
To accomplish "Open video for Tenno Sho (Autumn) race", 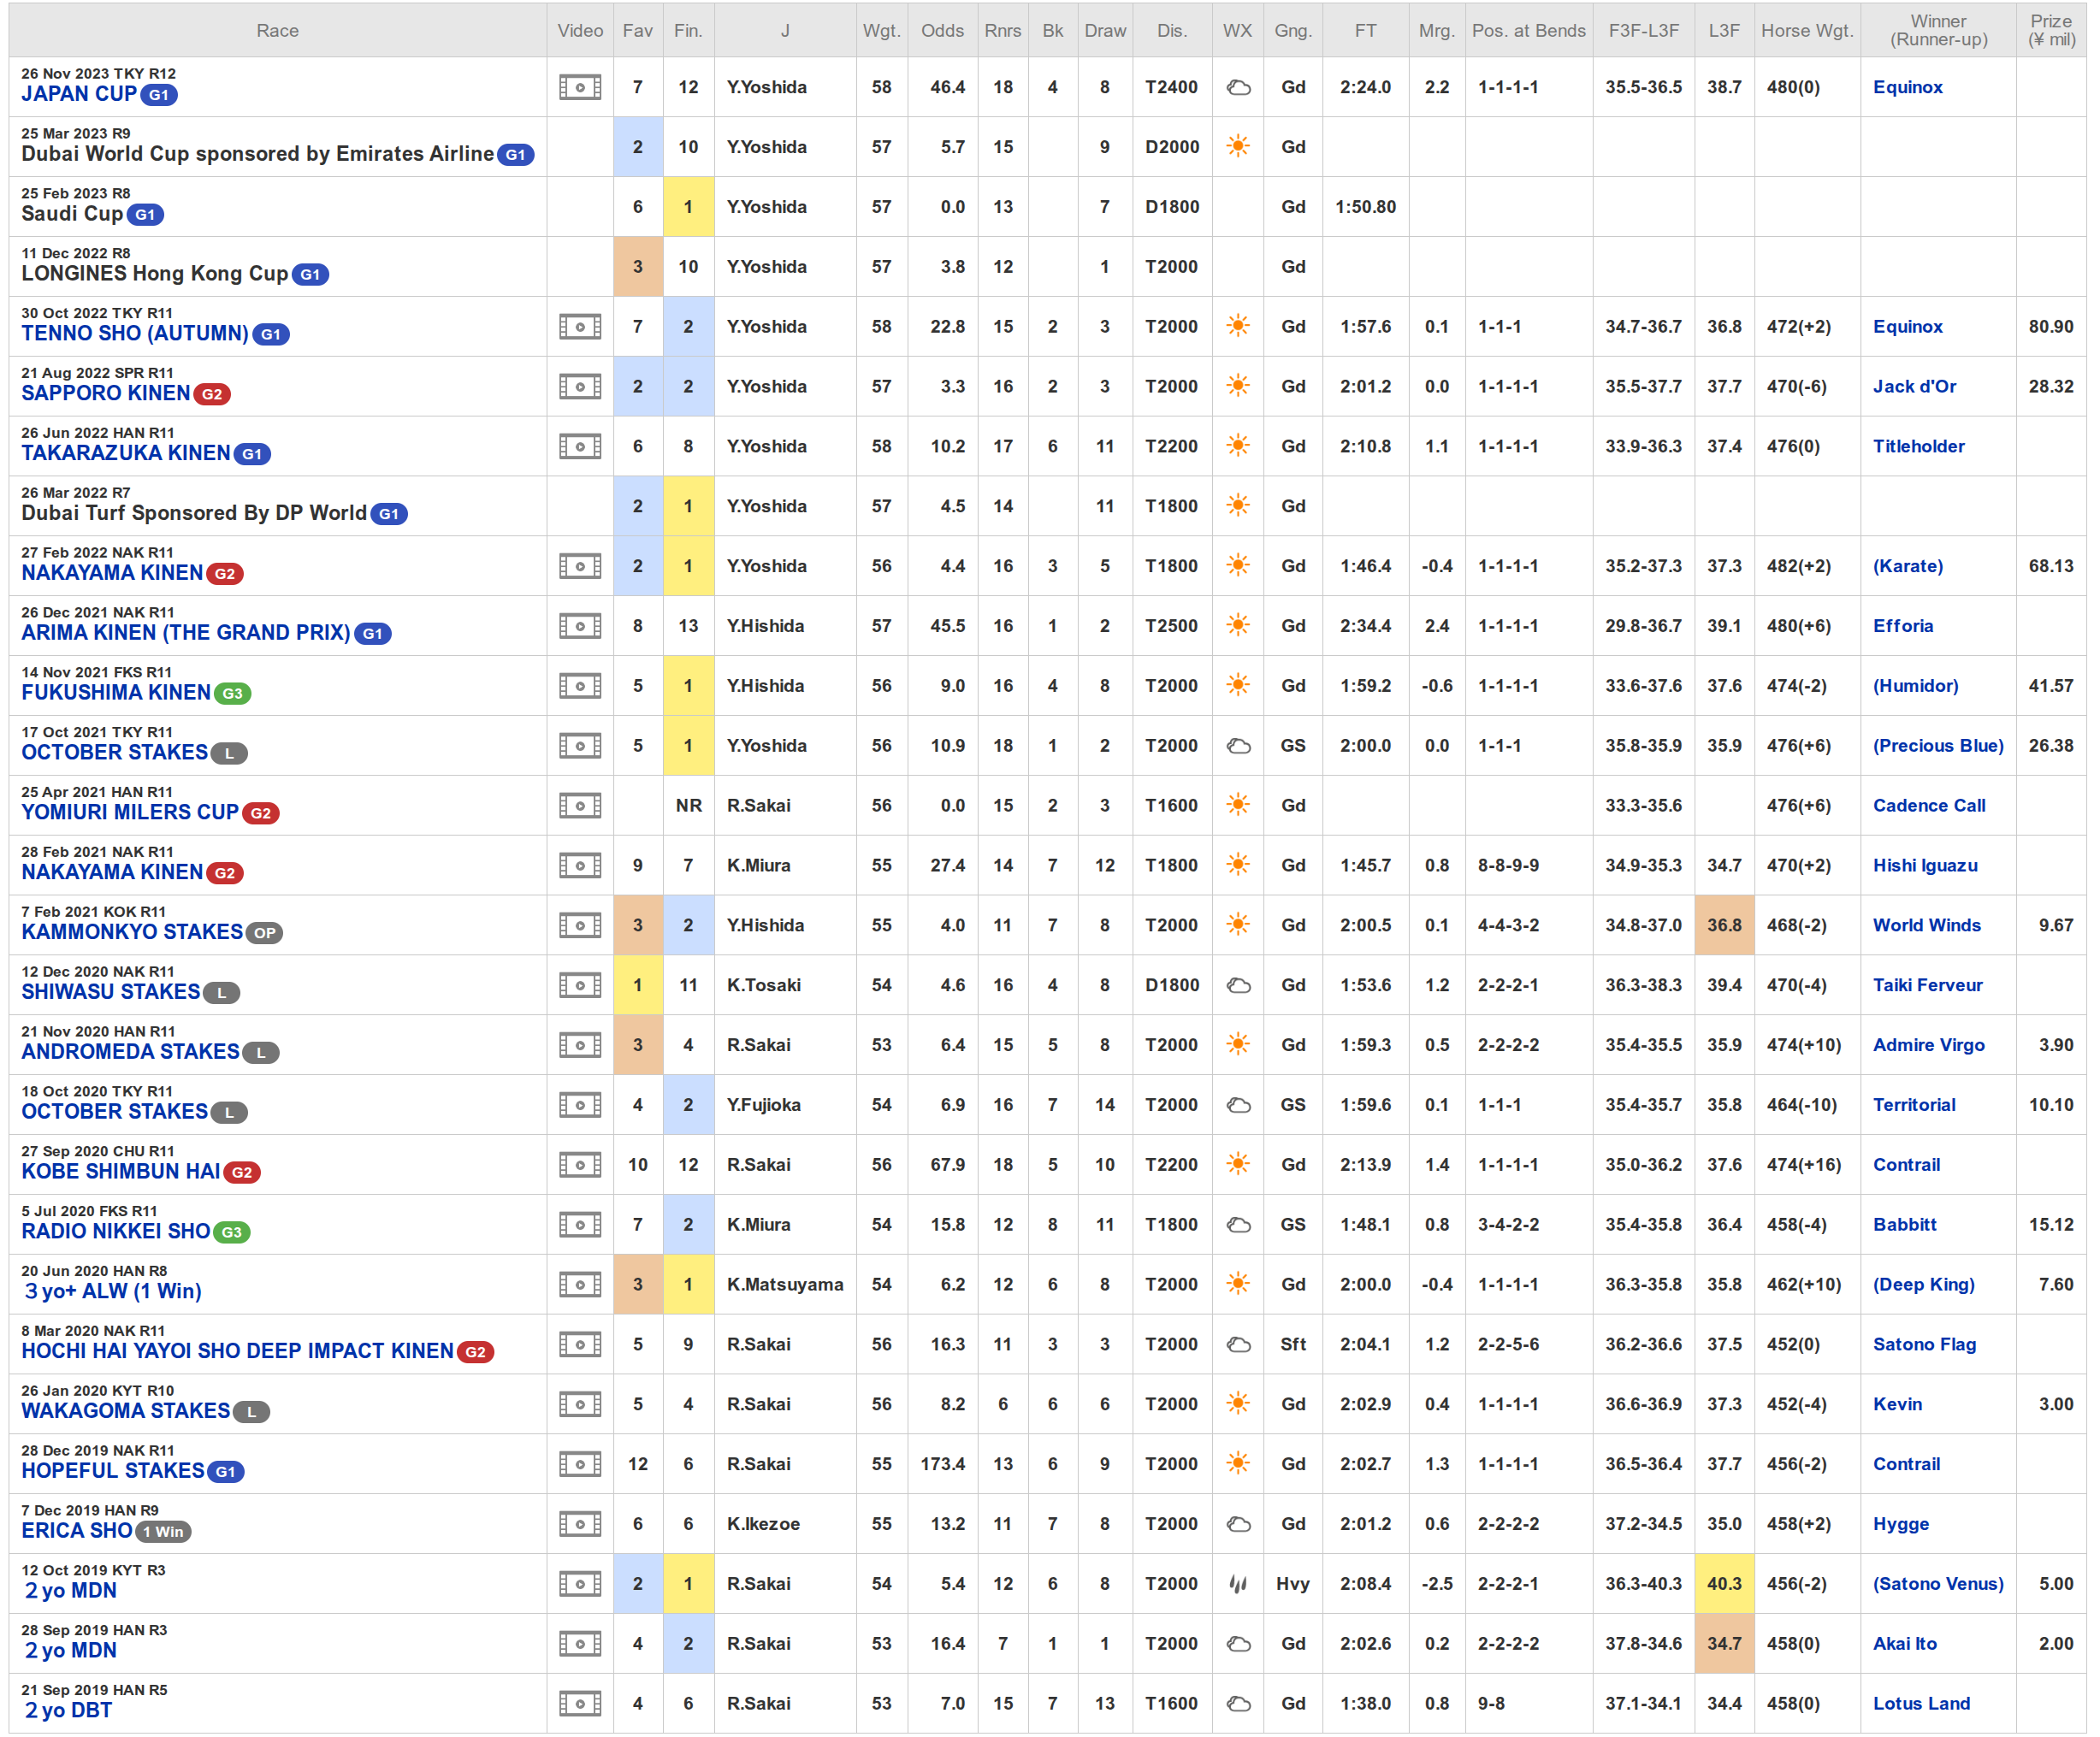I will point(579,327).
